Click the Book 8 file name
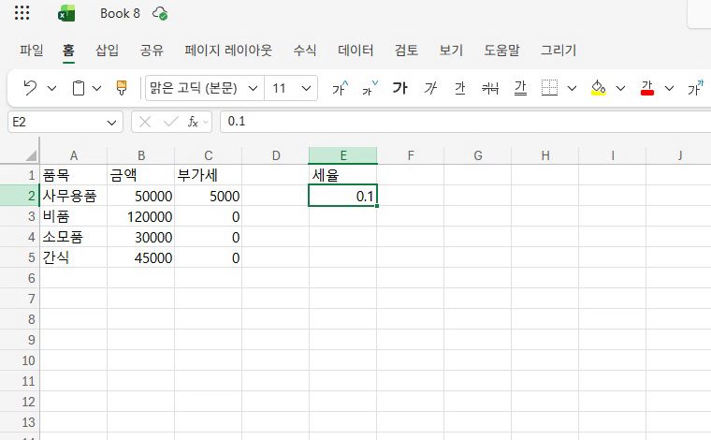The image size is (711, 440). [120, 14]
